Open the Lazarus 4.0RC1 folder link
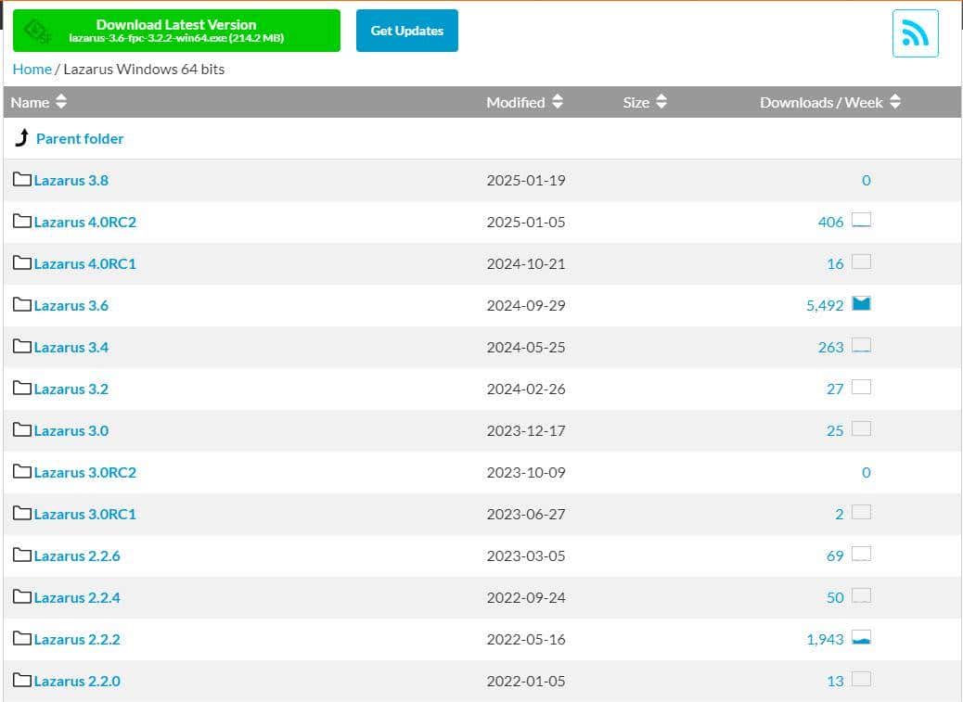Screen dimensions: 963x702 coord(84,263)
